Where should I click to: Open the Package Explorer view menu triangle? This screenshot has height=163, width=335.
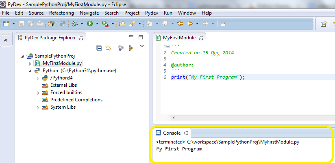coord(142,46)
